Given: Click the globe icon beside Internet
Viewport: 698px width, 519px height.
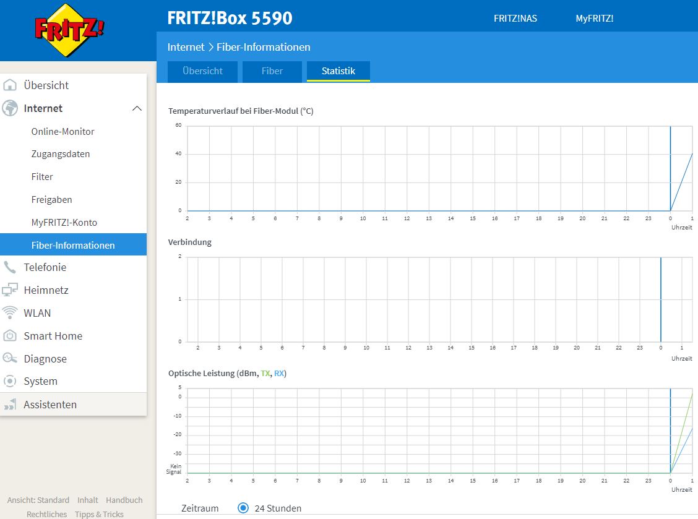Looking at the screenshot, I should click(10, 108).
